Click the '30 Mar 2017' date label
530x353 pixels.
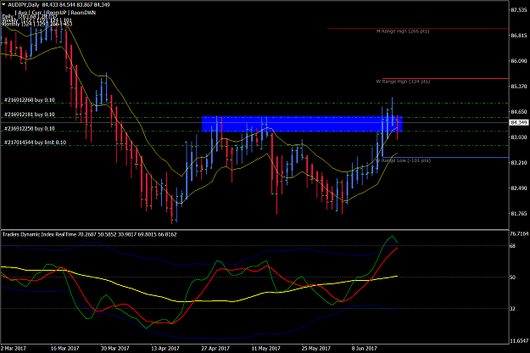pyautogui.click(x=115, y=348)
